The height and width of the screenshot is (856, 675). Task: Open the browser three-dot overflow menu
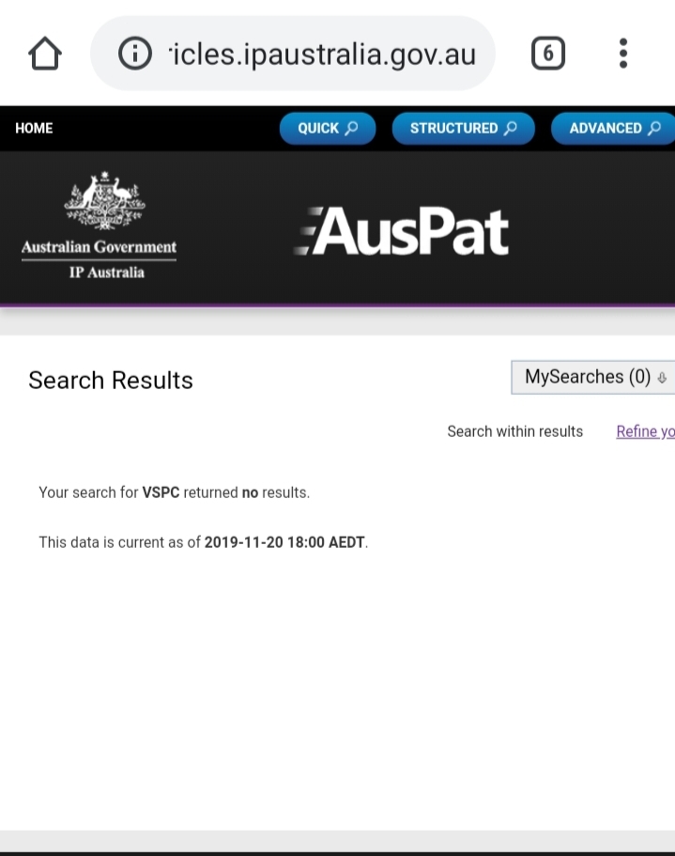pyautogui.click(x=623, y=54)
